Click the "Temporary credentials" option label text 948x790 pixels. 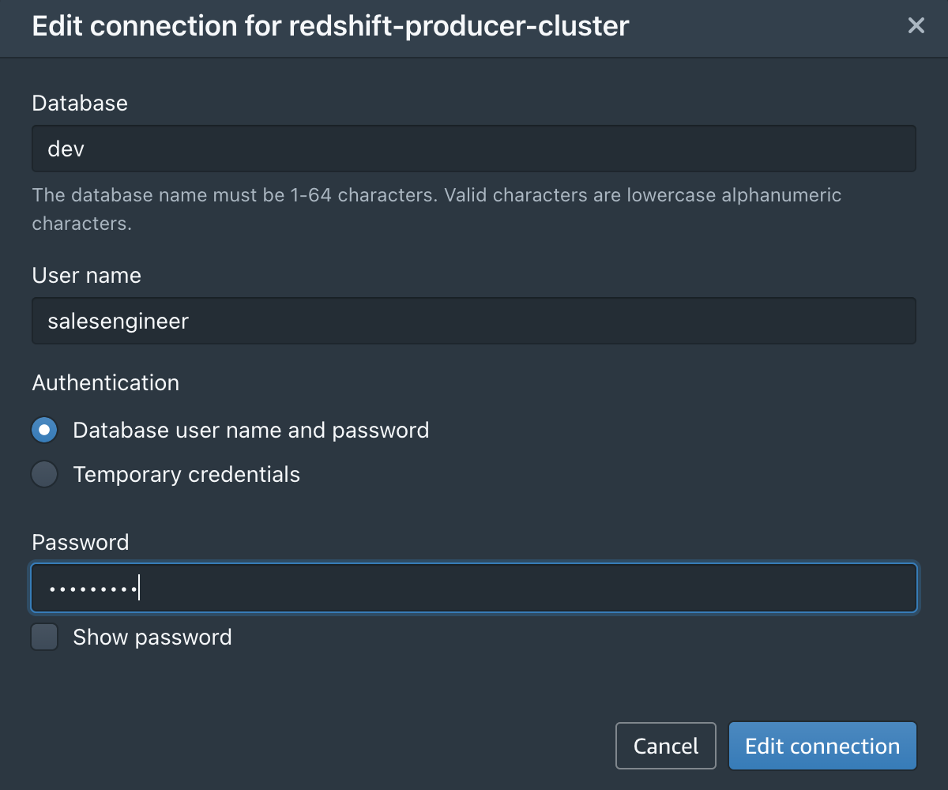click(x=186, y=475)
